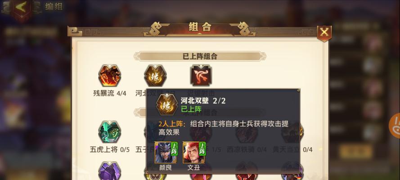Tap the green 上阵 badge on 文丑
Screen dimensions: 400x180
202,149
